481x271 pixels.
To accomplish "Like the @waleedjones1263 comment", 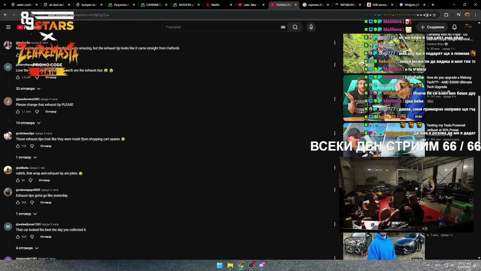I will coord(18,237).
